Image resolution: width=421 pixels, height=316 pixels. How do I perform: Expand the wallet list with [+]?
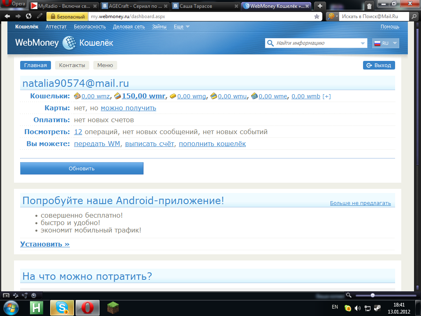pos(326,96)
